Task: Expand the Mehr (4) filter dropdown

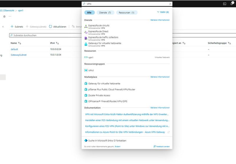Action: [x=163, y=12]
